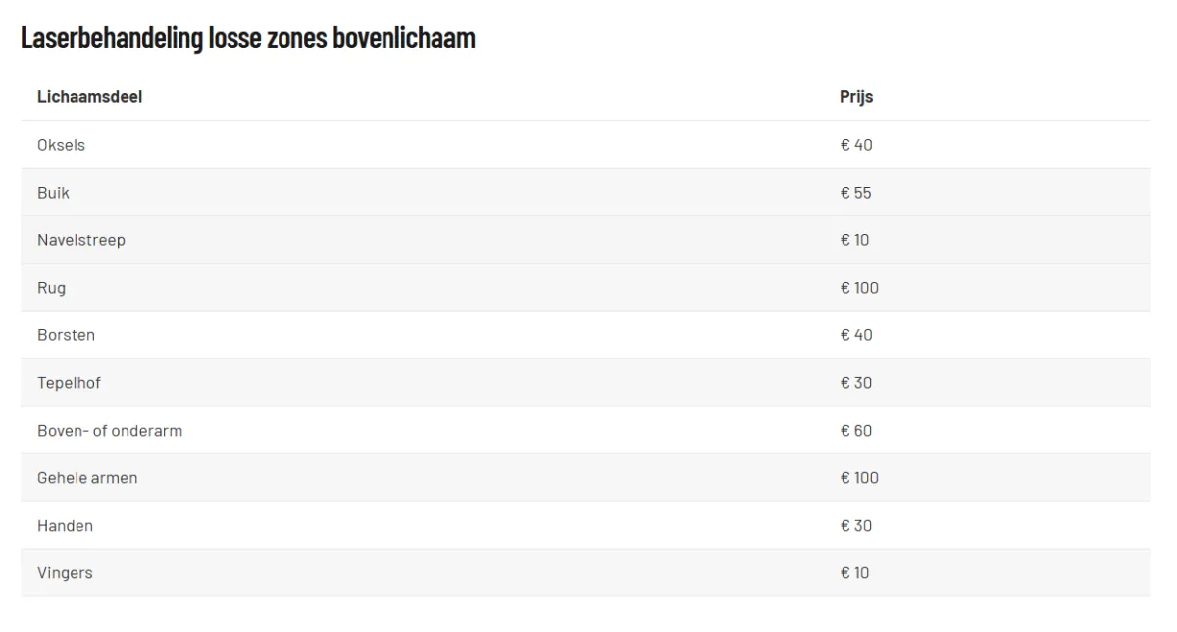Select the 'Rug' body part cell

coord(51,288)
